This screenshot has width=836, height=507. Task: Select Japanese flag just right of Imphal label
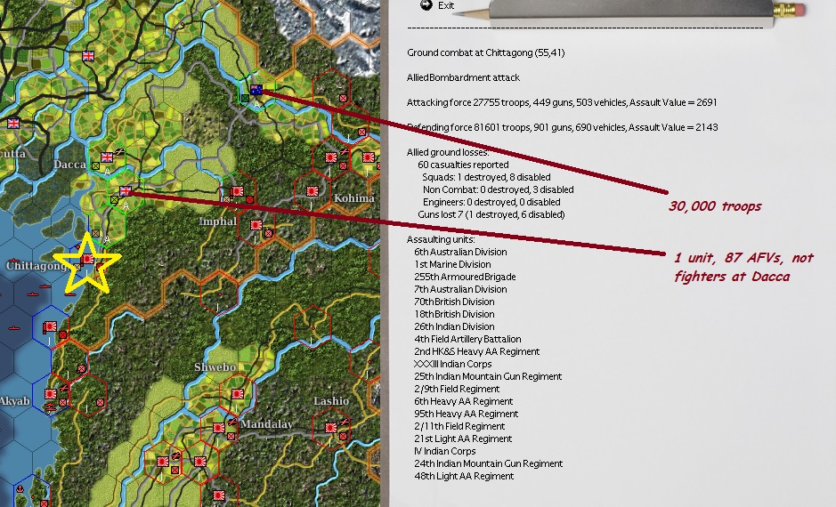257,225
